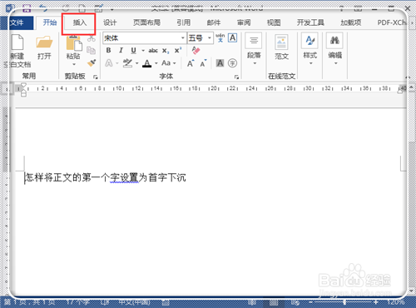The image size is (416, 308).
Task: Collapse the ribbon with the arrow
Action: pyautogui.click(x=408, y=77)
